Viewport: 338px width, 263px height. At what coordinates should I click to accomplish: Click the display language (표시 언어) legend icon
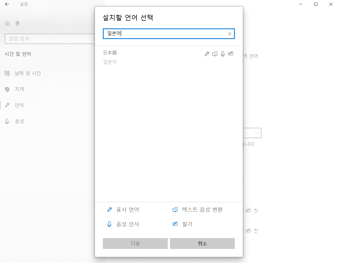click(109, 210)
